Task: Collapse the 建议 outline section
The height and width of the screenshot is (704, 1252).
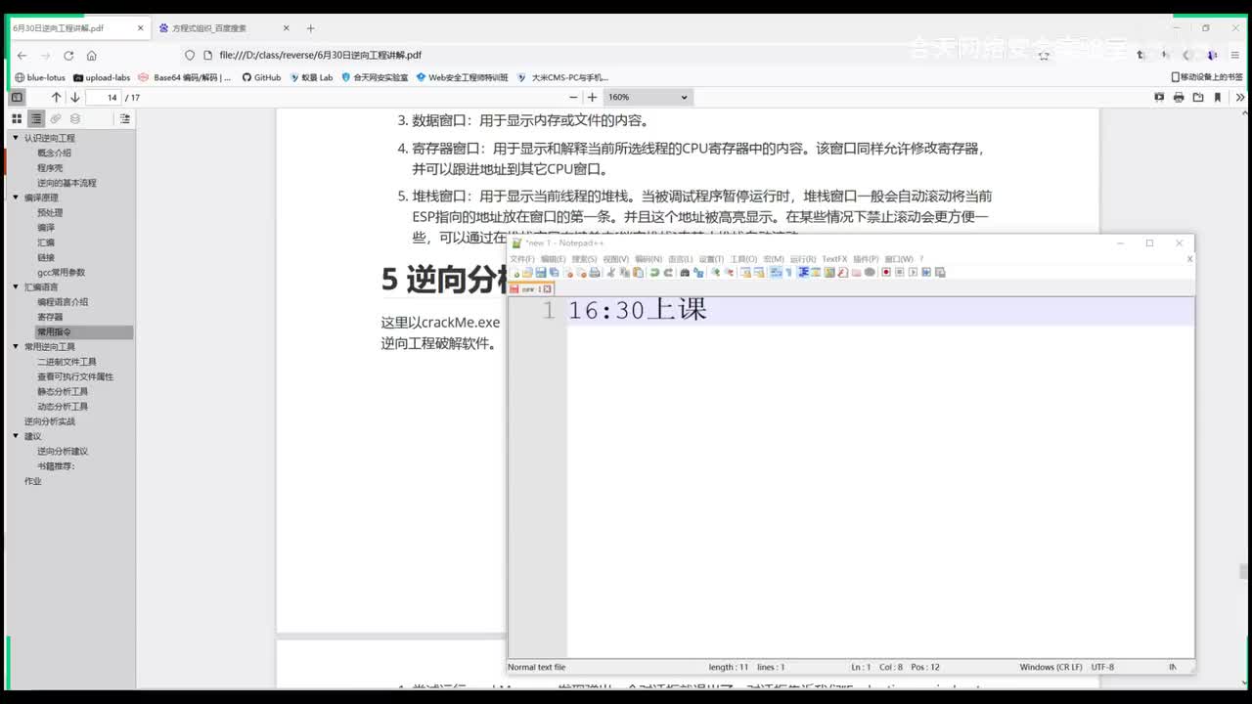Action: [x=16, y=436]
